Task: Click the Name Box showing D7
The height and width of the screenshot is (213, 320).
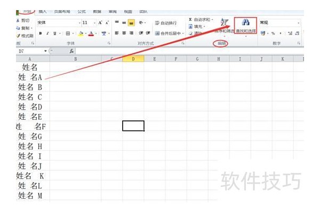Action: pyautogui.click(x=30, y=51)
